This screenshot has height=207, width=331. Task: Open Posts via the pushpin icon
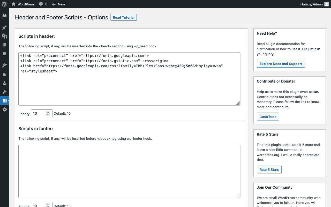[4, 27]
